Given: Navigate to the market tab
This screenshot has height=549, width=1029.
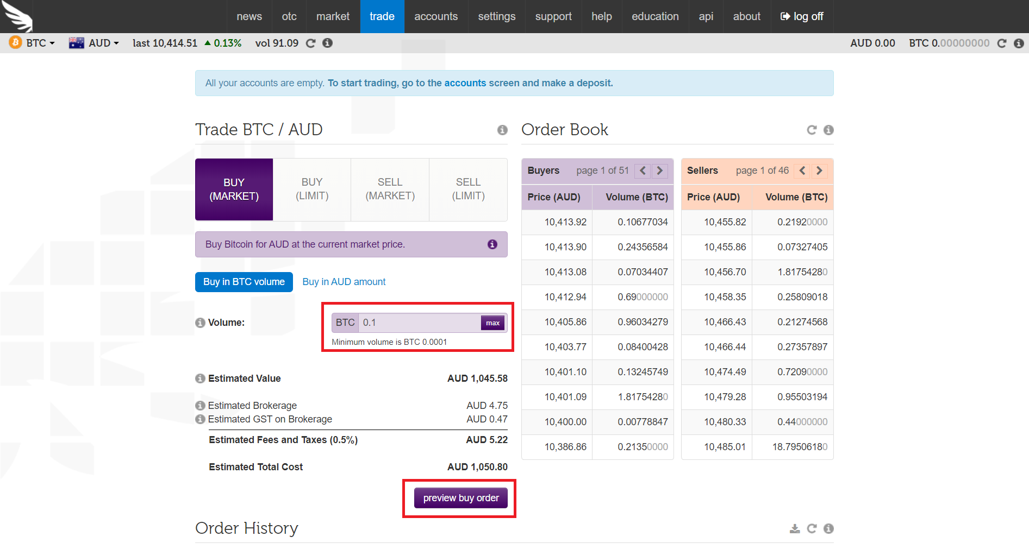Looking at the screenshot, I should click(x=333, y=17).
